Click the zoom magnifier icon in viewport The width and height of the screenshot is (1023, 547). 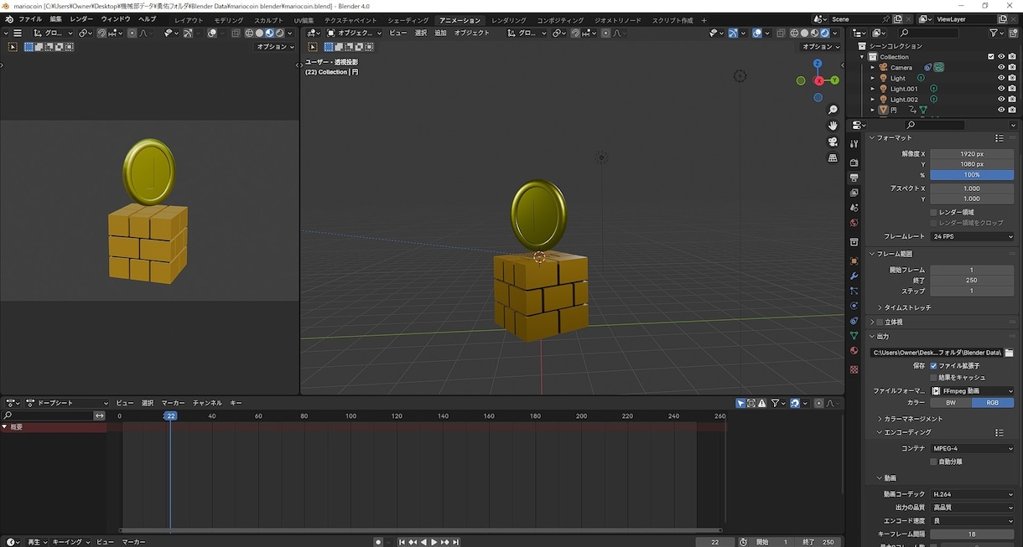click(x=833, y=110)
